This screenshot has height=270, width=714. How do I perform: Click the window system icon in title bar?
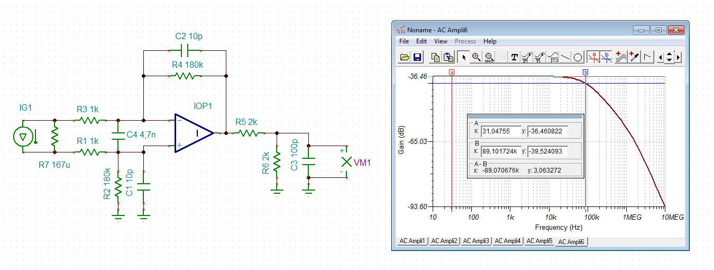(x=401, y=30)
